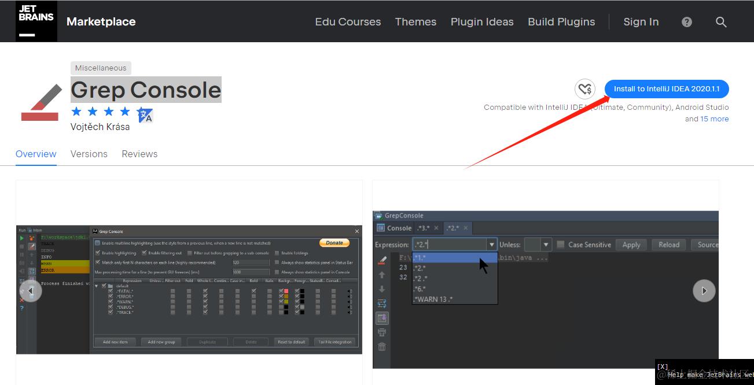This screenshot has height=385, width=754.
Task: Go to Themes in the navigation
Action: (415, 22)
